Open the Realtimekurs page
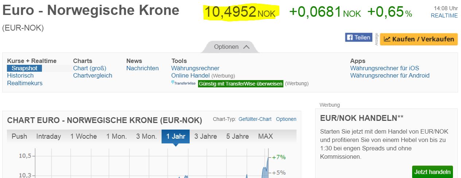Viewport: 461px width, 178px height. point(25,83)
